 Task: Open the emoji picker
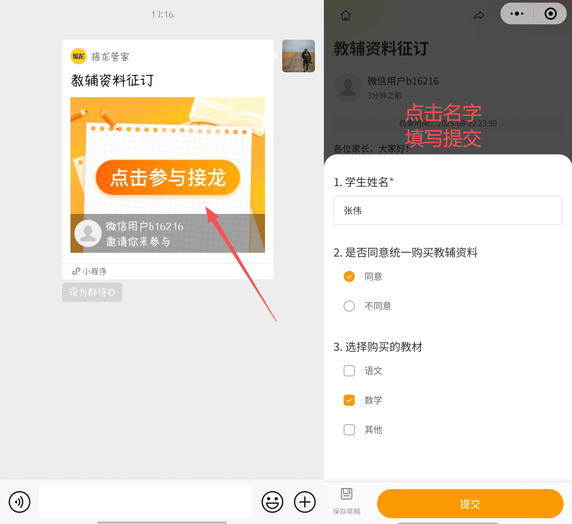point(272,502)
